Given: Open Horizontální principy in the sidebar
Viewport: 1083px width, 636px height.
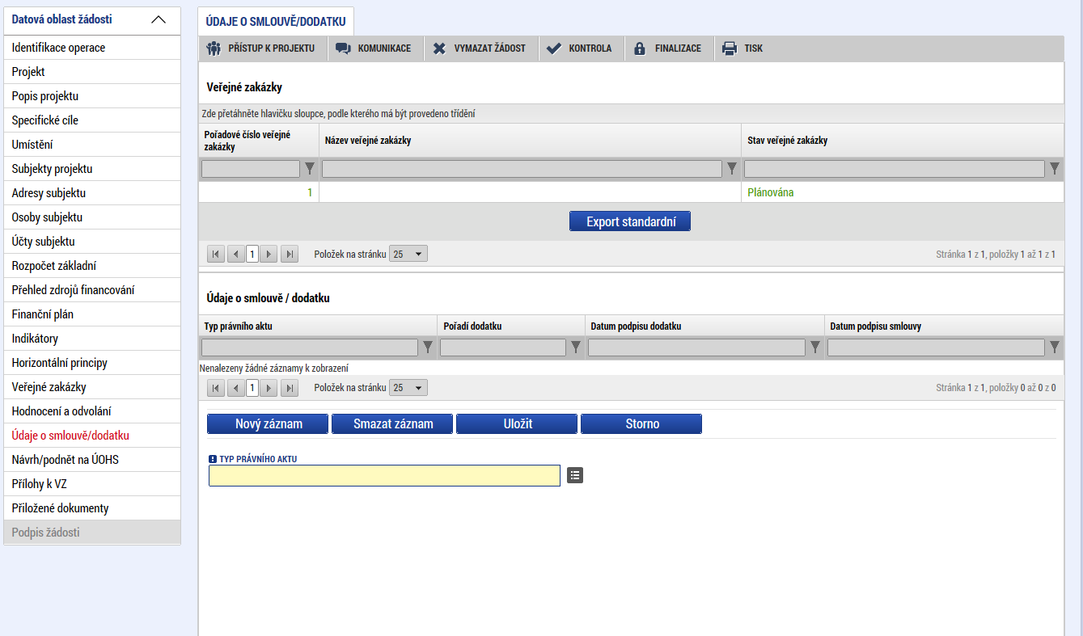Looking at the screenshot, I should [92, 363].
